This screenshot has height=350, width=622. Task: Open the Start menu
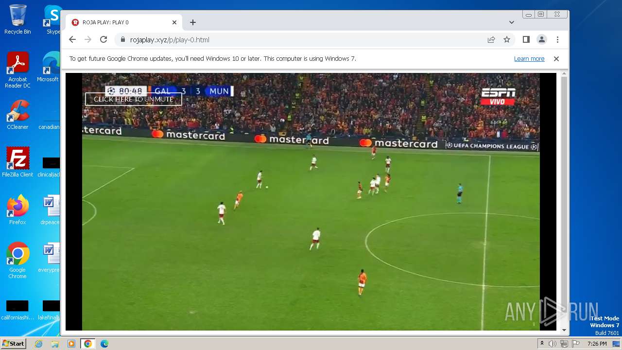pos(13,344)
